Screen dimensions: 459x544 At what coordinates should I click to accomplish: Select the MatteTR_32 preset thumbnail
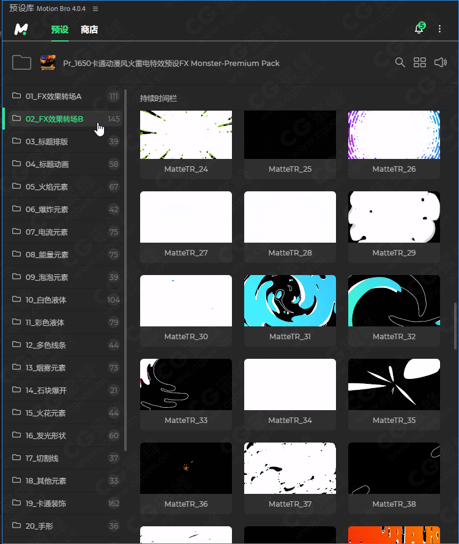click(394, 301)
